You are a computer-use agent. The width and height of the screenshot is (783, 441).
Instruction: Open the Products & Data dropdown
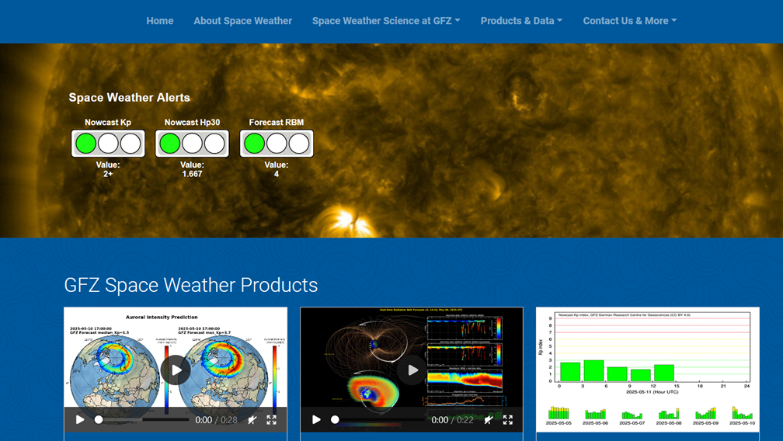521,21
